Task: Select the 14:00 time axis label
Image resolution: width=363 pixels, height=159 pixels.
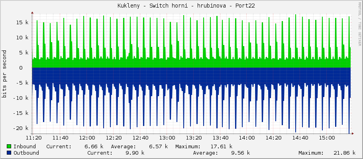Action: tap(247, 138)
